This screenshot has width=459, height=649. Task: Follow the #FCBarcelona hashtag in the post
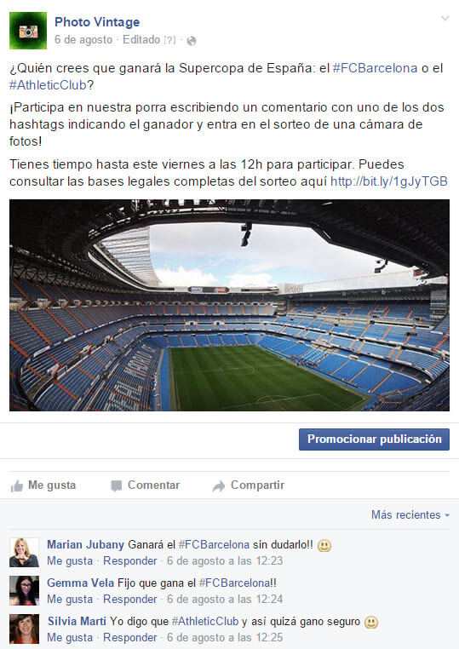tap(375, 68)
